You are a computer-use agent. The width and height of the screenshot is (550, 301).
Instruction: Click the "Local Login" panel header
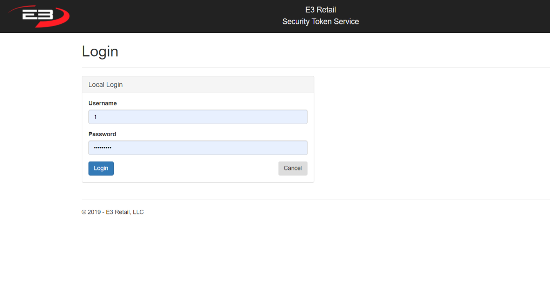coord(105,85)
